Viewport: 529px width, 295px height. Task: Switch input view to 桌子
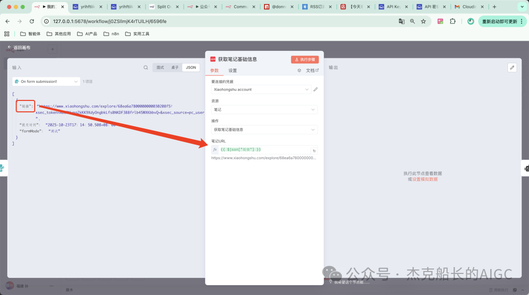click(x=175, y=68)
